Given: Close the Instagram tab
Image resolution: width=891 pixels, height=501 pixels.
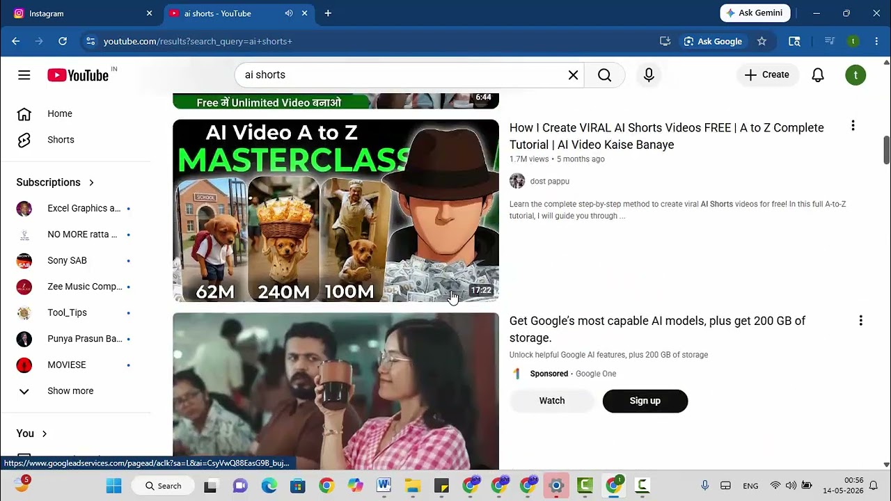Looking at the screenshot, I should coord(149,13).
